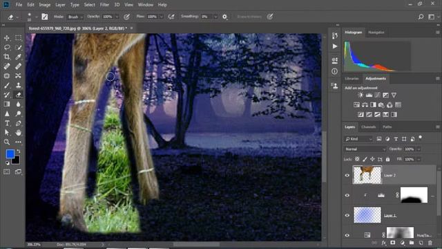Image resolution: width=442 pixels, height=249 pixels.
Task: Switch to the Paths tab
Action: click(x=387, y=127)
